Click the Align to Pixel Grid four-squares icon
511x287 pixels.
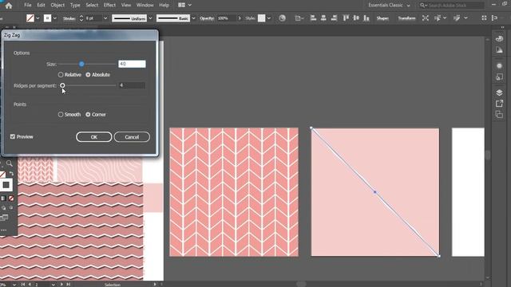pyautogui.click(x=484, y=18)
